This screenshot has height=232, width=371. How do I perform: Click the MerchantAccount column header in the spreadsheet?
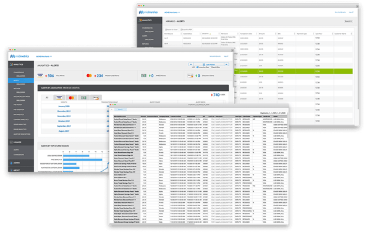coord(127,116)
